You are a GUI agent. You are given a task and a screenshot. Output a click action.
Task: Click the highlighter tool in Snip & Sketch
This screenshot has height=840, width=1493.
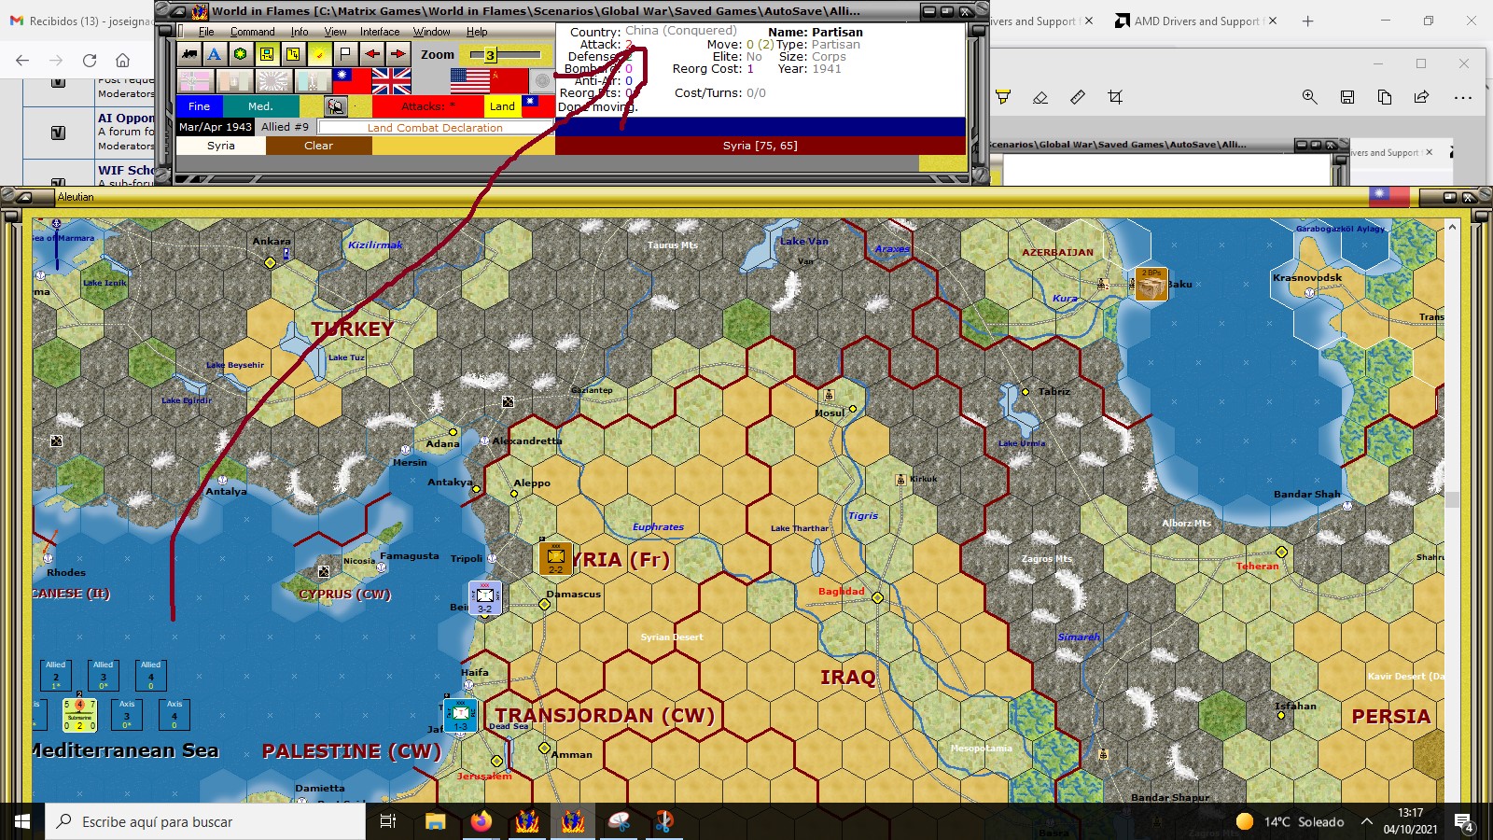[1003, 97]
